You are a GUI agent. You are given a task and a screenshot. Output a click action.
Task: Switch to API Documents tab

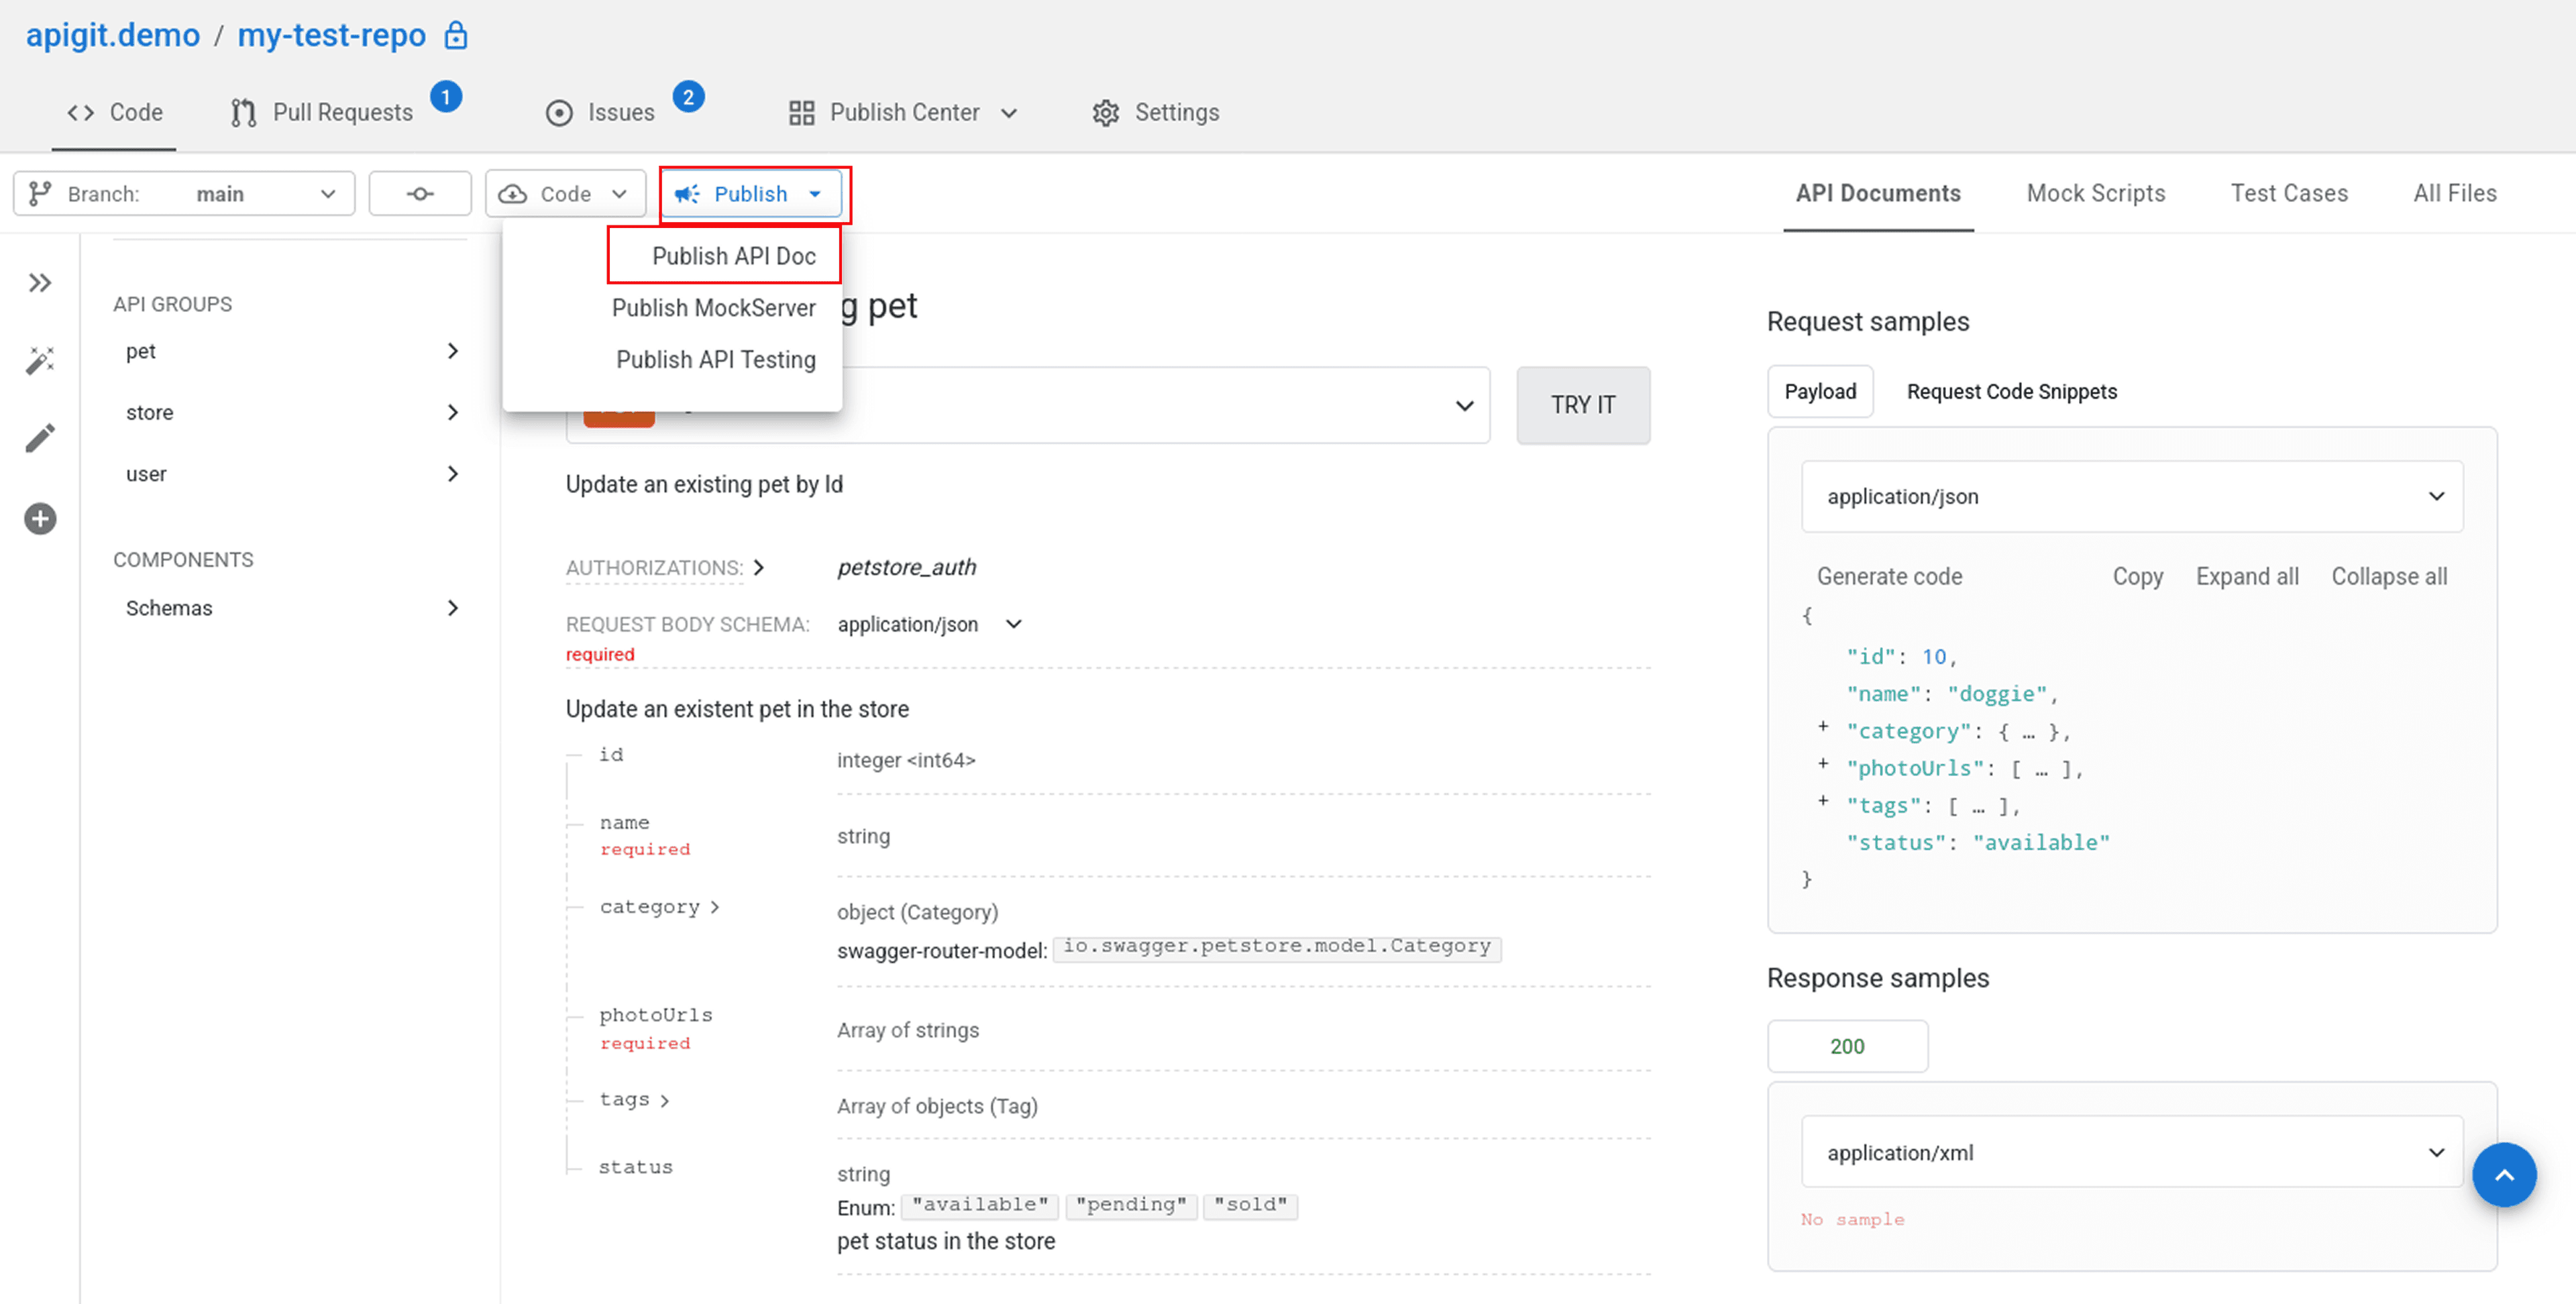pos(1878,193)
